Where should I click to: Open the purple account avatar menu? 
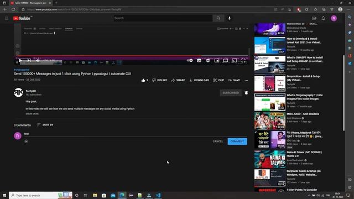334,18
